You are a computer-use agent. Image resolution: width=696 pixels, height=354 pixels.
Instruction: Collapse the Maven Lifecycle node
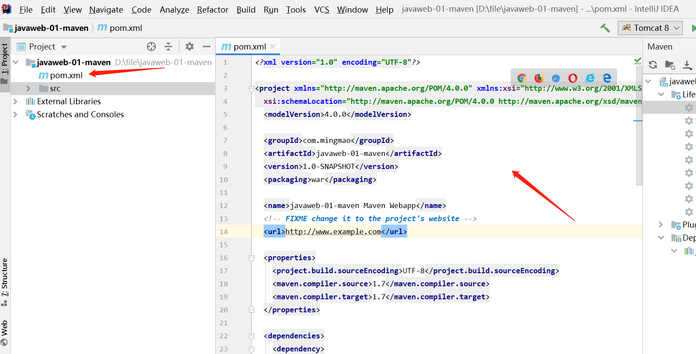pyautogui.click(x=661, y=94)
